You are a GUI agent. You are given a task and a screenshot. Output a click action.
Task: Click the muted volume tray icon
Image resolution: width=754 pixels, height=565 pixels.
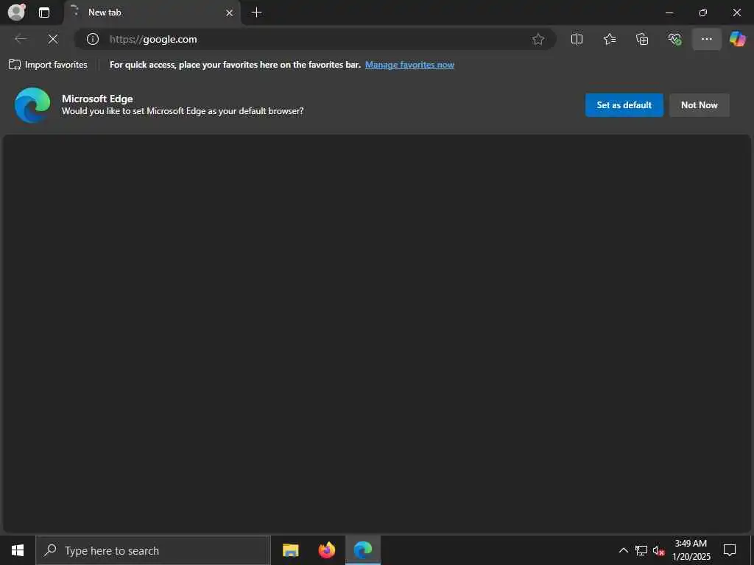click(x=659, y=550)
